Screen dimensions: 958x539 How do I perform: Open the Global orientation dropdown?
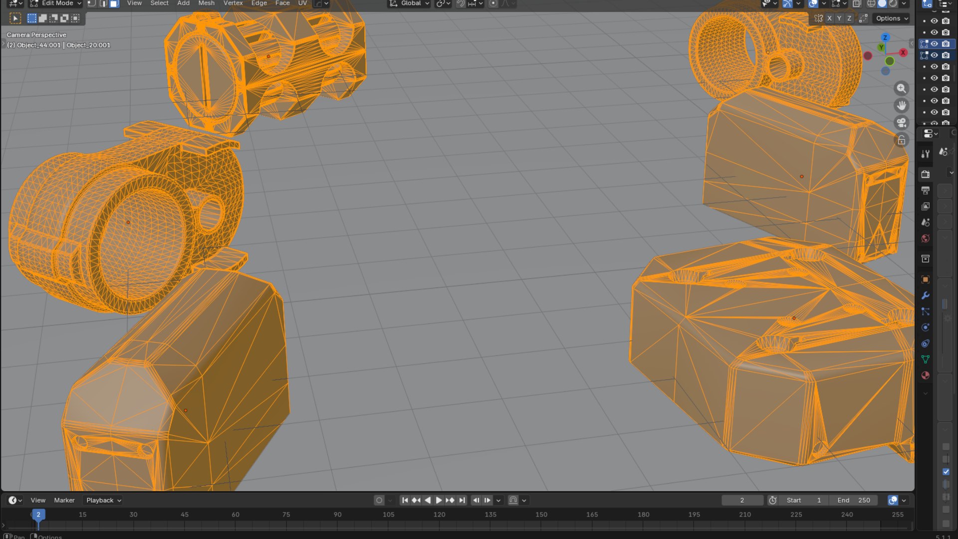409,3
